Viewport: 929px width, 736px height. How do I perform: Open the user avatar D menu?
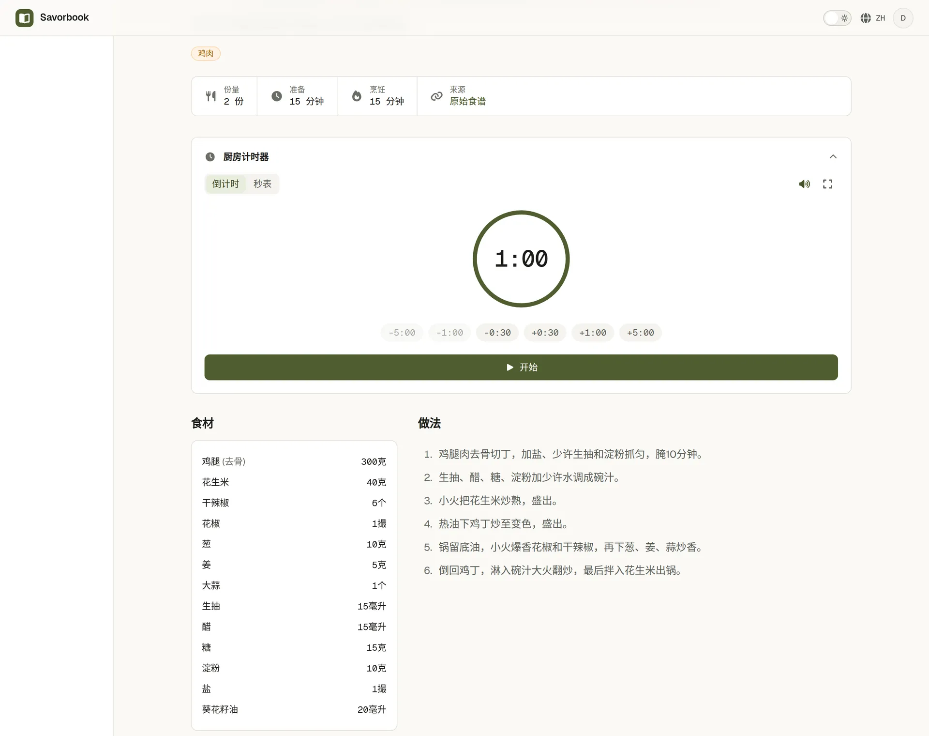point(903,18)
